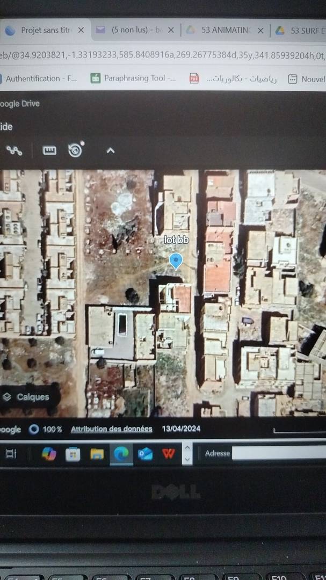The width and height of the screenshot is (326, 580).
Task: Activate the ruler measure tool
Action: [49, 150]
